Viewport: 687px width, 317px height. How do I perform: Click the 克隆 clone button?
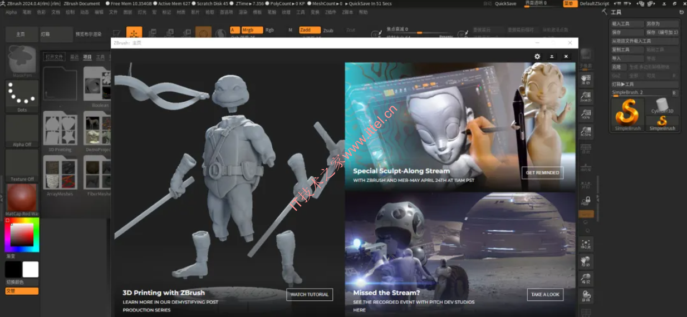tap(619, 67)
